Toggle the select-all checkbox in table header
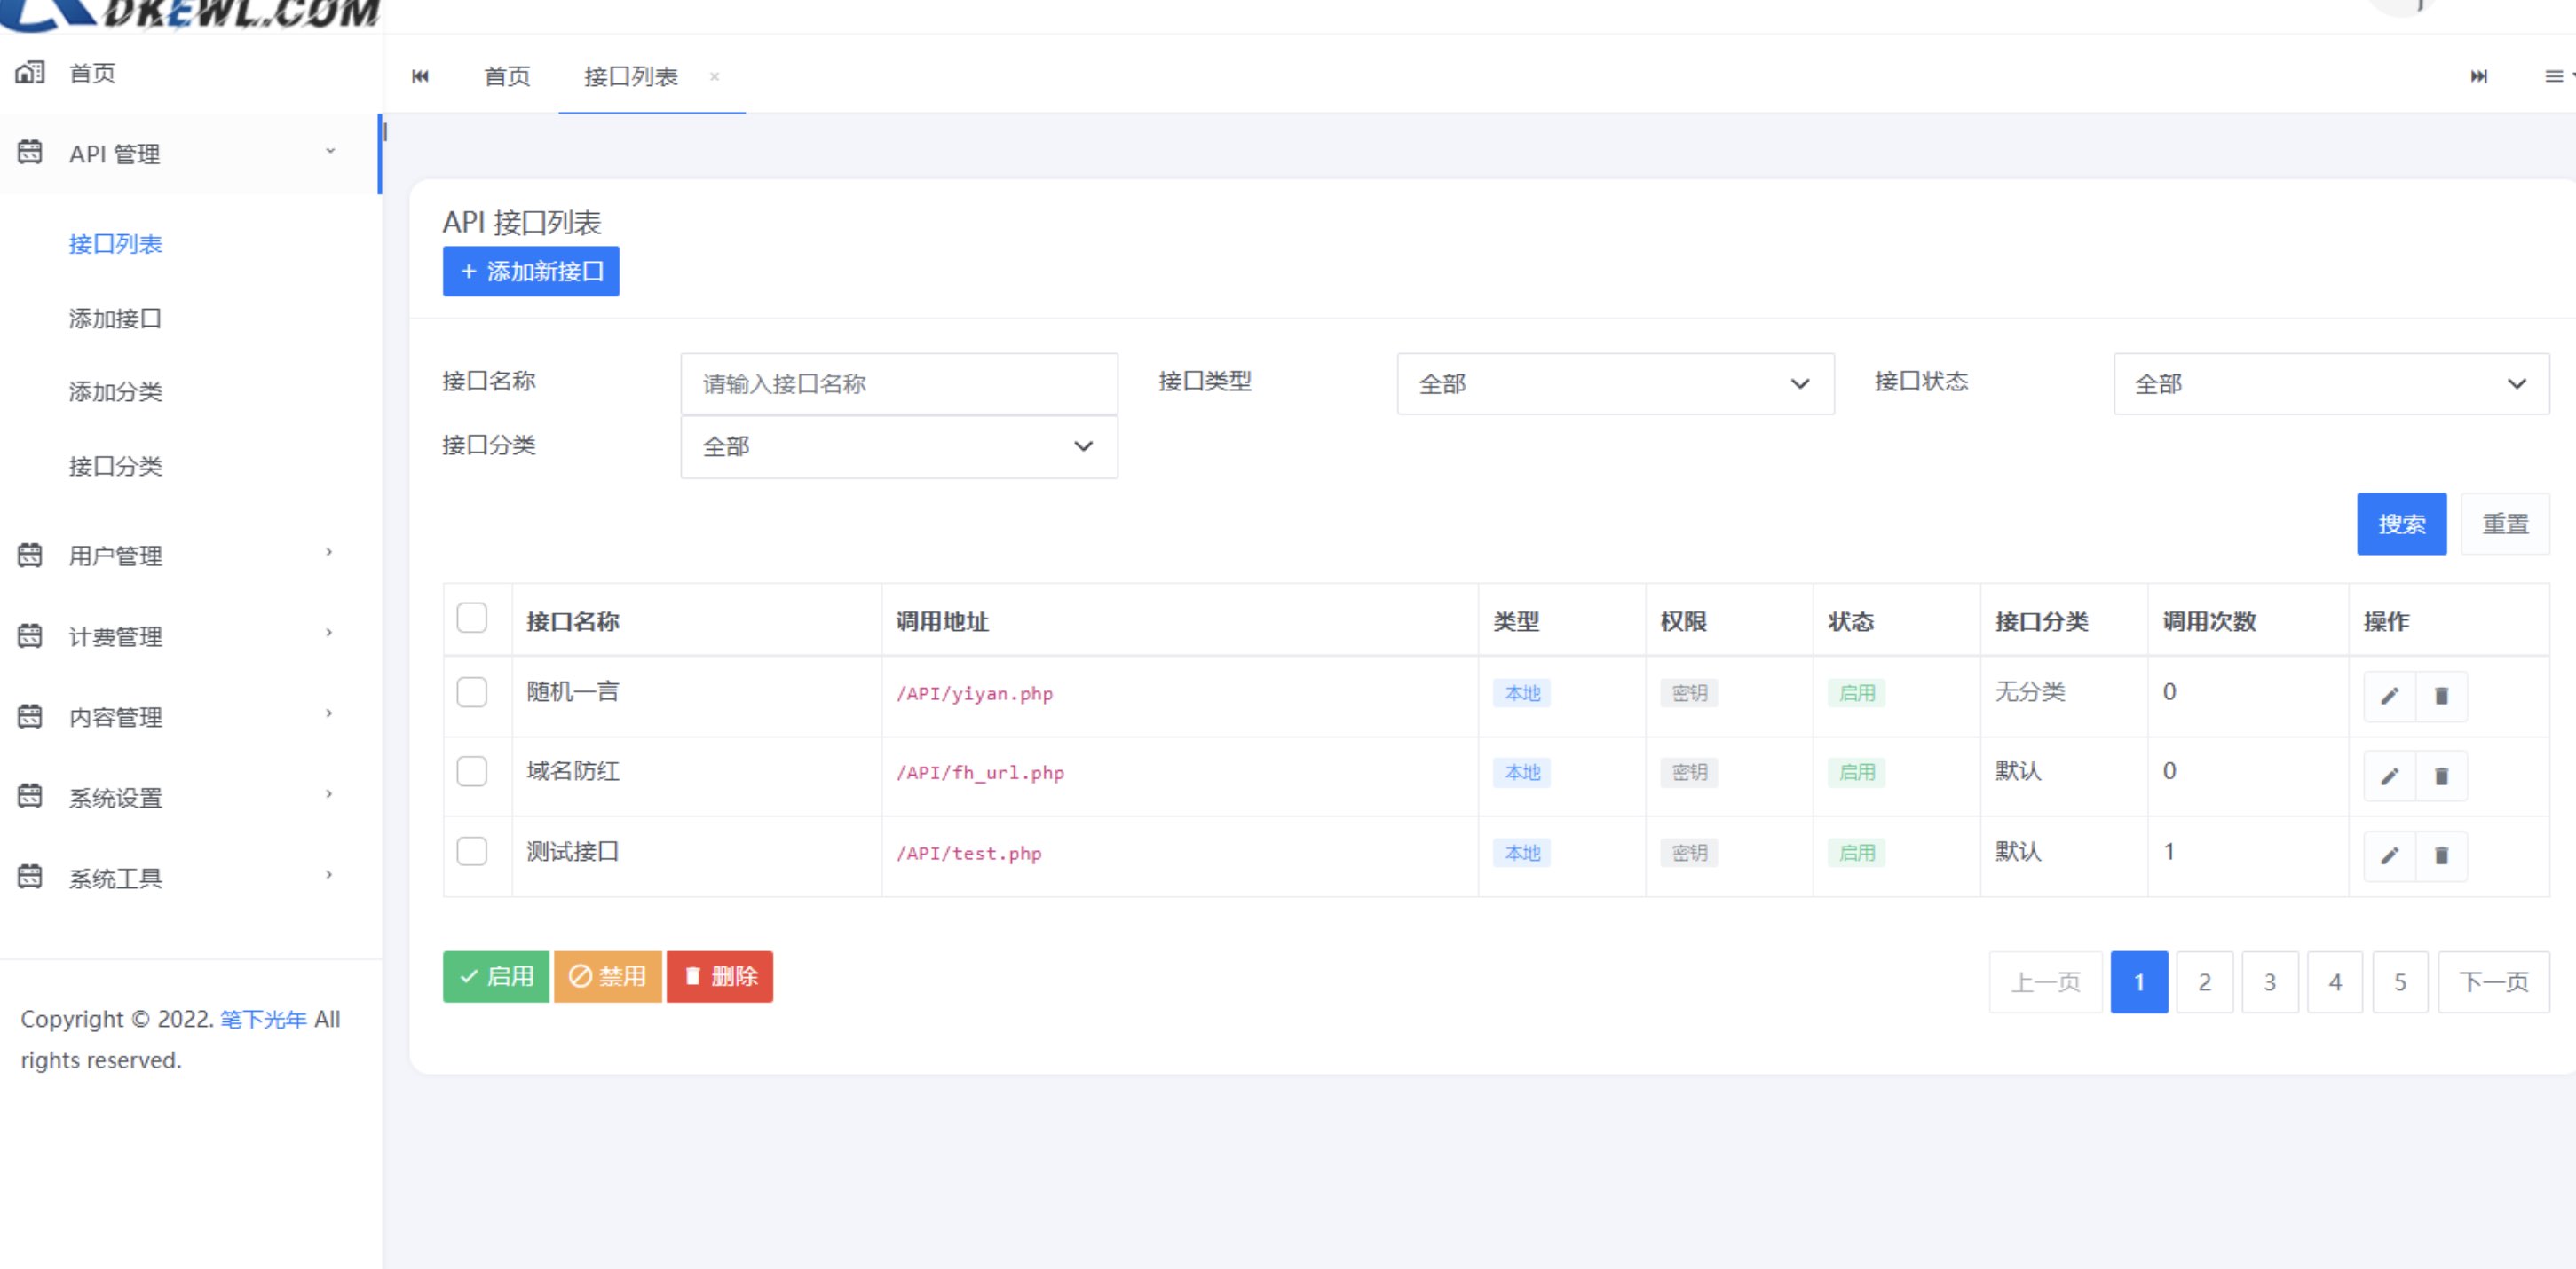Image resolution: width=2576 pixels, height=1269 pixels. tap(471, 618)
